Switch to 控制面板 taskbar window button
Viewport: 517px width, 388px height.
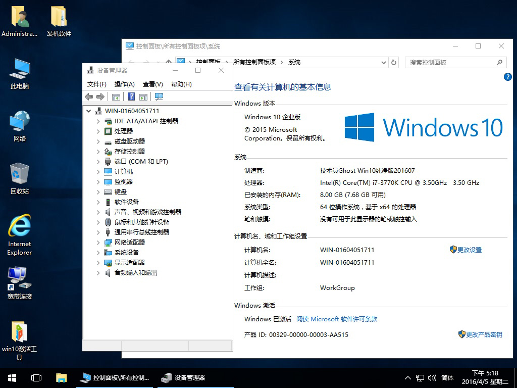tap(115, 378)
